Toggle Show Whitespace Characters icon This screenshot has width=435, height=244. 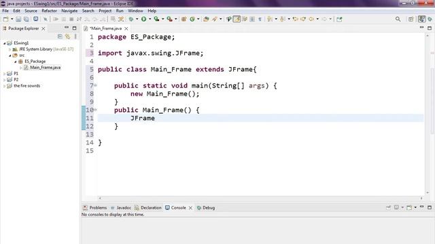click(260, 19)
